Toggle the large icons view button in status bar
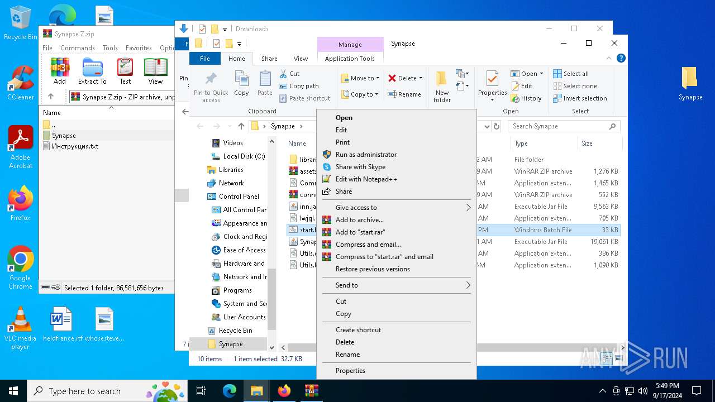The width and height of the screenshot is (715, 402). tap(618, 359)
